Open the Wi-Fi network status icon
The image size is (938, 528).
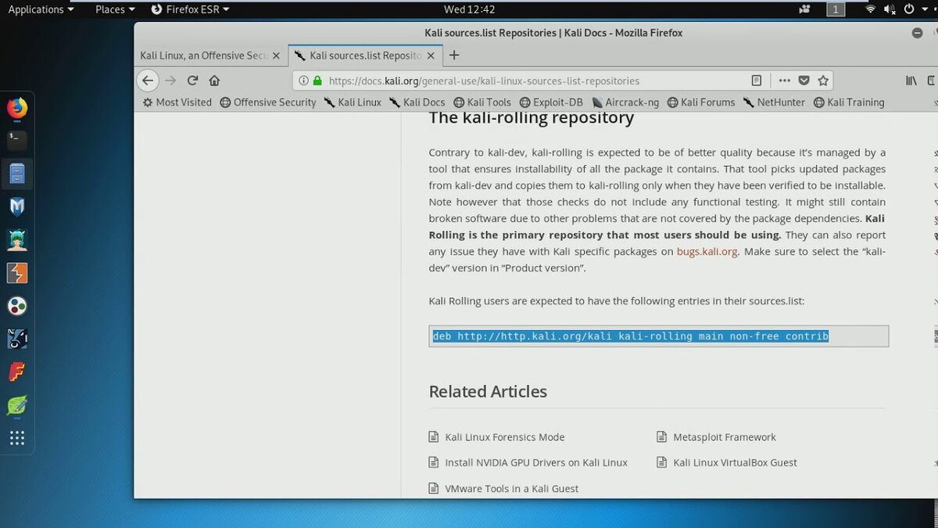point(871,9)
